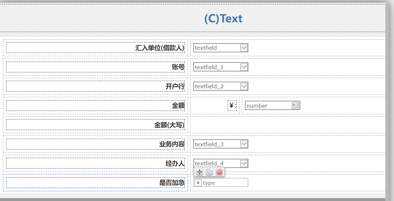Select the type radio widget field
This screenshot has height=201, width=394.
point(220,183)
